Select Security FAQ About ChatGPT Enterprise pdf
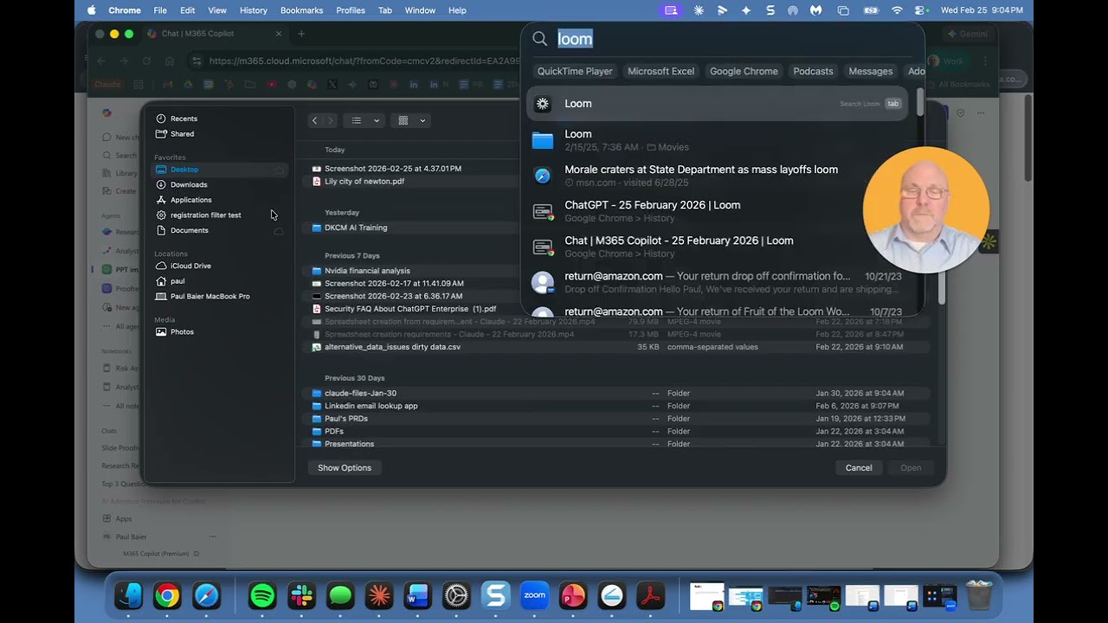Image resolution: width=1108 pixels, height=623 pixels. (410, 309)
